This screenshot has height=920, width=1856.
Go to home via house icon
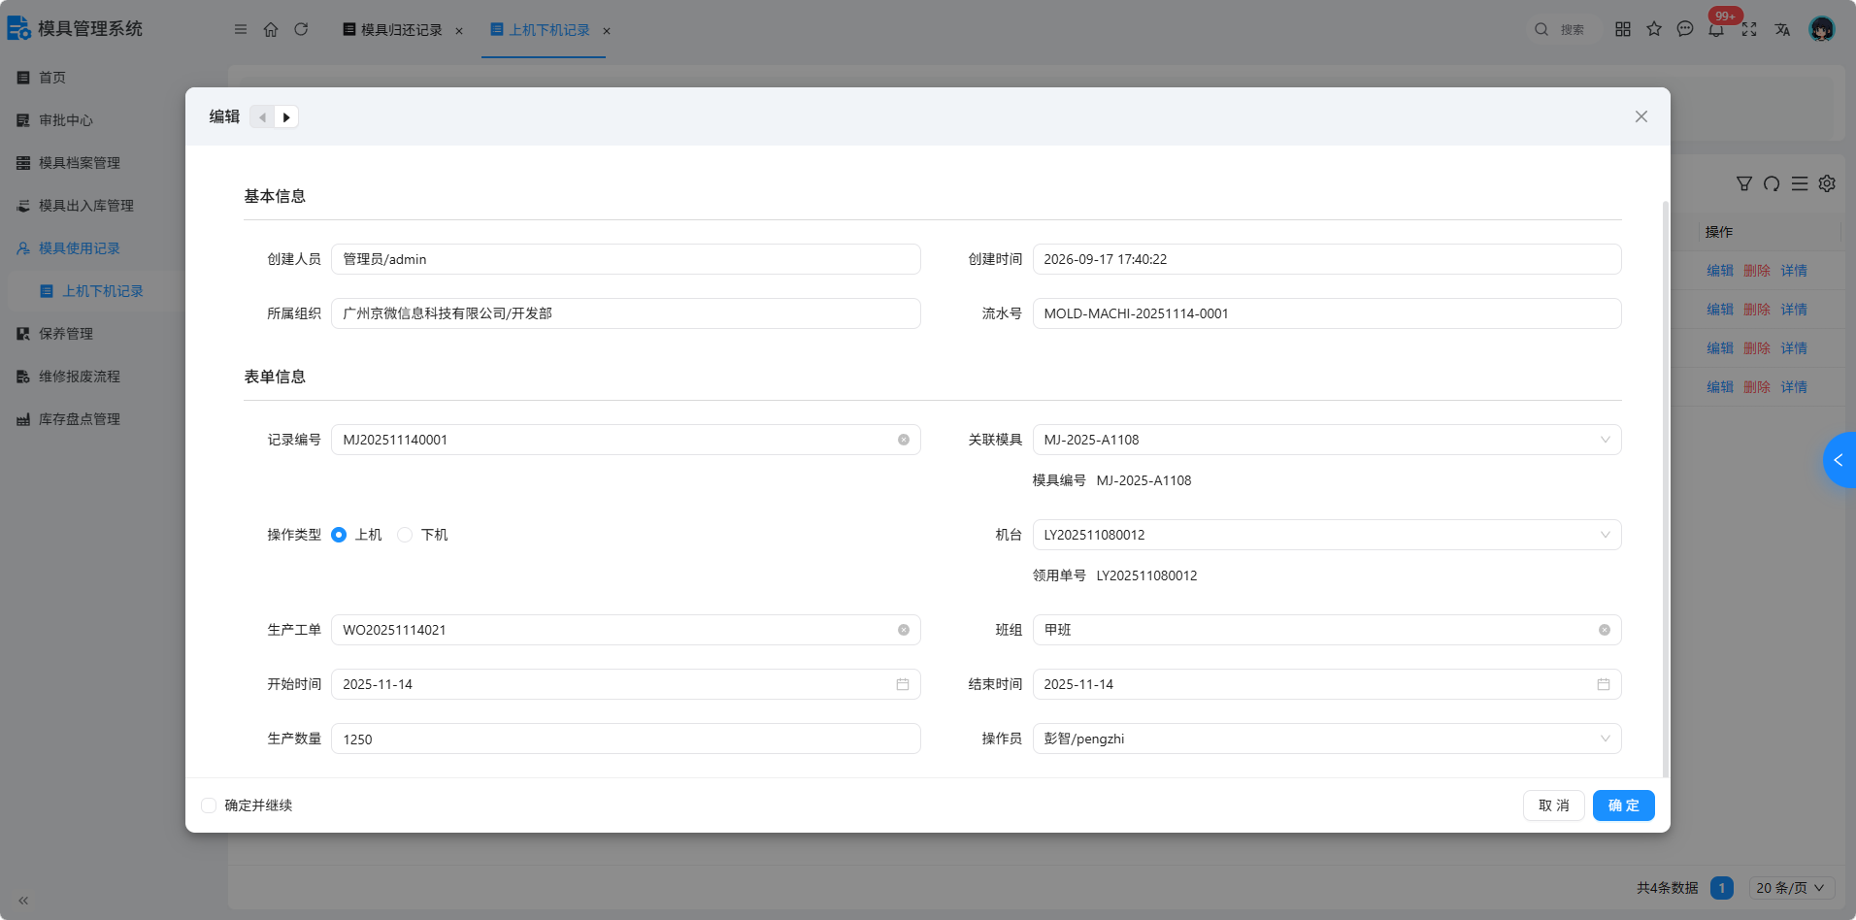coord(271,29)
